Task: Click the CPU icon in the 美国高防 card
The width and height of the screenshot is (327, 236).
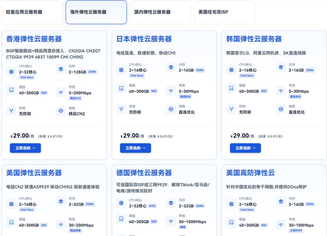Action: (232, 204)
